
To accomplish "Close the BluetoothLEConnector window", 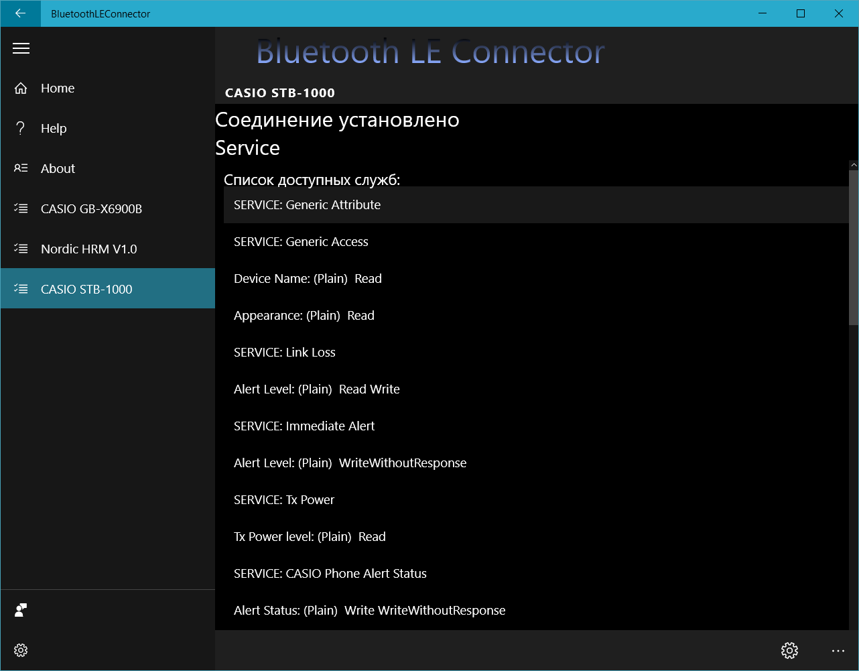I will click(839, 13).
